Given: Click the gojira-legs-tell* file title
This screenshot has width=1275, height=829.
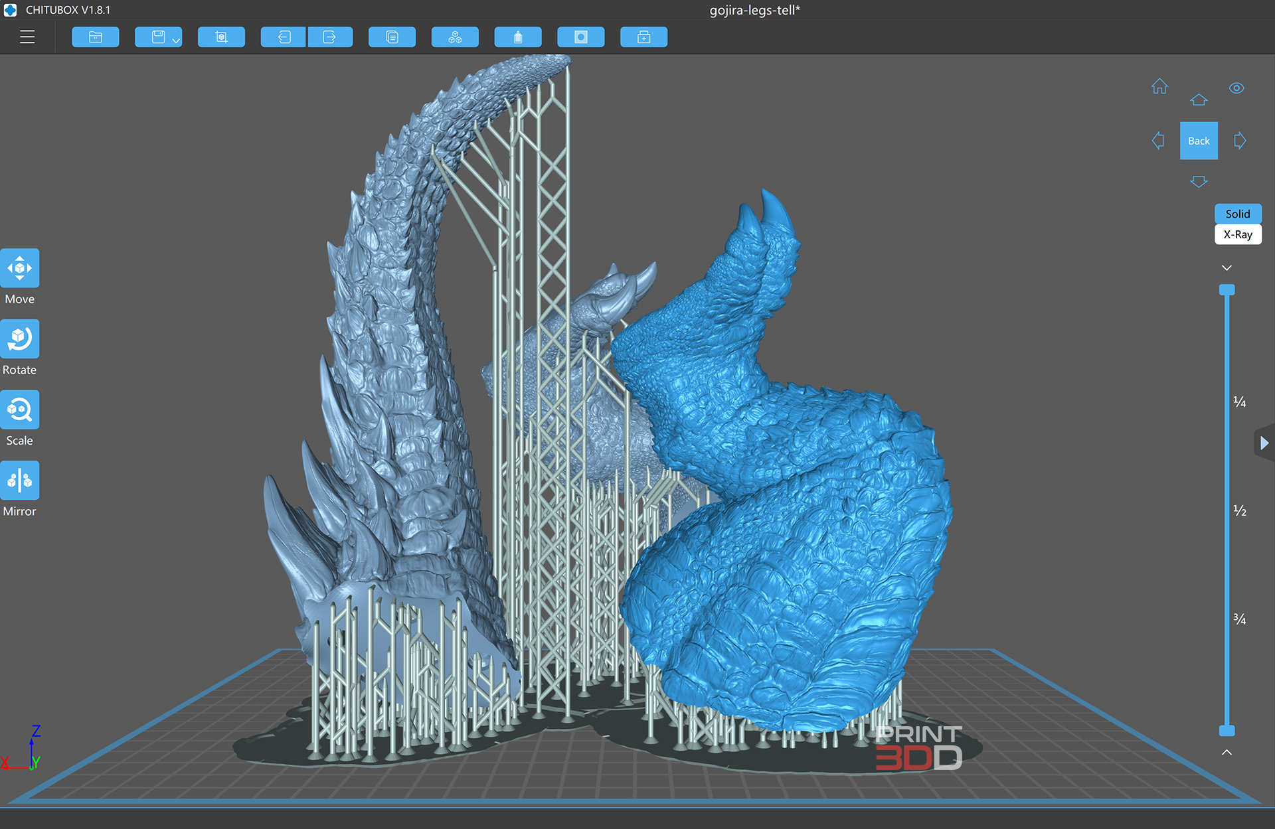Looking at the screenshot, I should pos(755,10).
